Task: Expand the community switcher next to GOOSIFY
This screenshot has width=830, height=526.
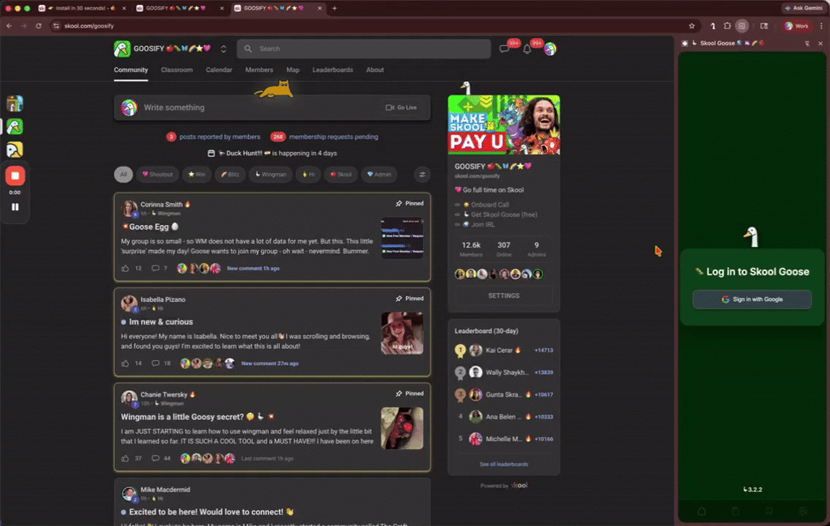Action: [x=225, y=49]
